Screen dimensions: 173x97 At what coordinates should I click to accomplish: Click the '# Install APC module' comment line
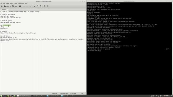(8, 15)
